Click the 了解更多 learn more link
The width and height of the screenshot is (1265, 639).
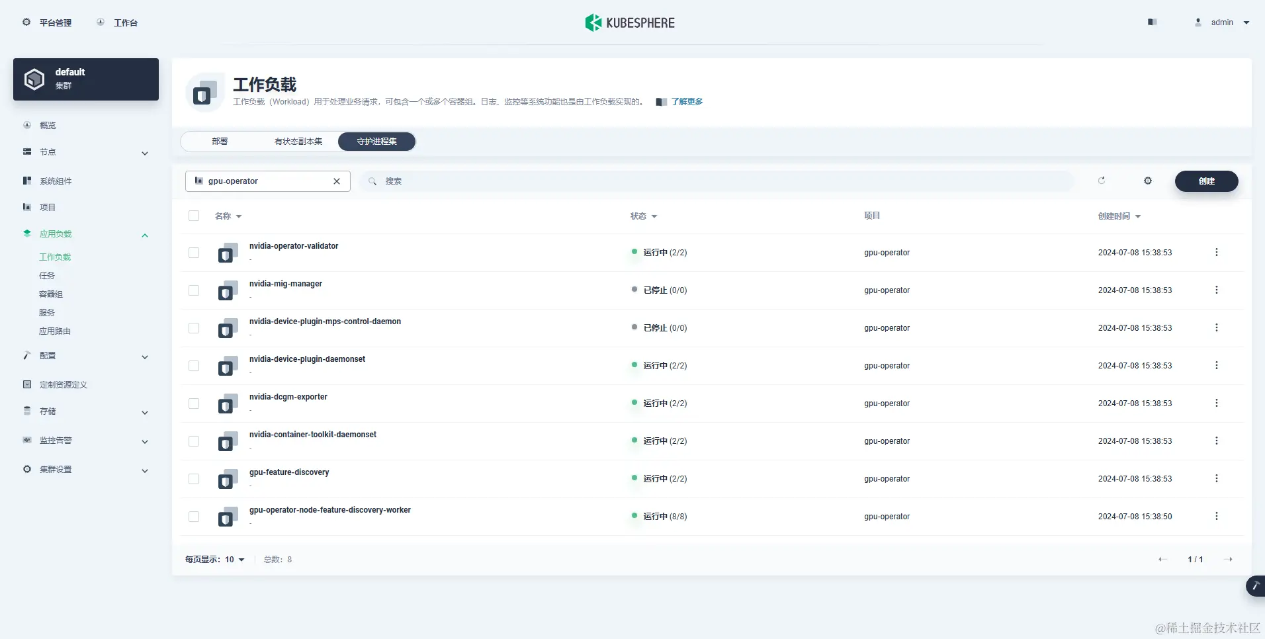coord(687,102)
